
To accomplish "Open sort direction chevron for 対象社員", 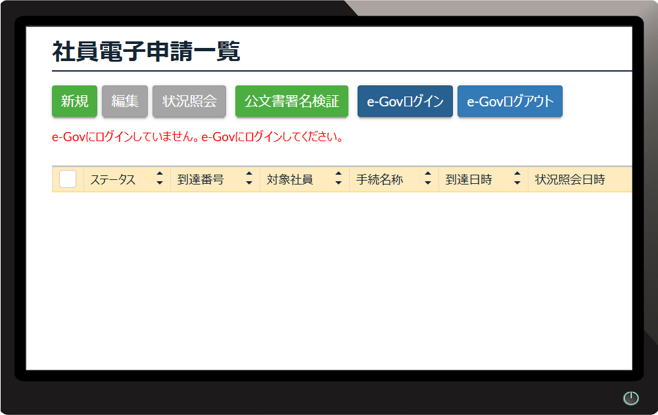I will click(x=338, y=179).
